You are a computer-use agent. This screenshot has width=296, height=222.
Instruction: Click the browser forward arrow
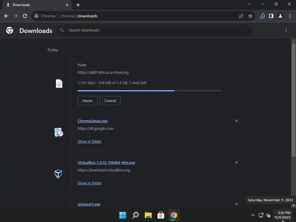click(x=16, y=16)
